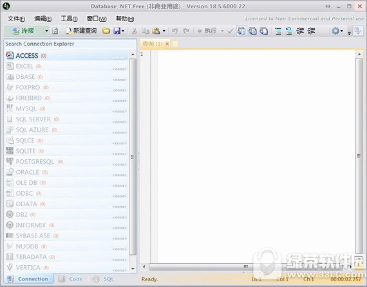The height and width of the screenshot is (287, 367).
Task: Click the 连接 (Connect) toolbar button
Action: coord(23,31)
